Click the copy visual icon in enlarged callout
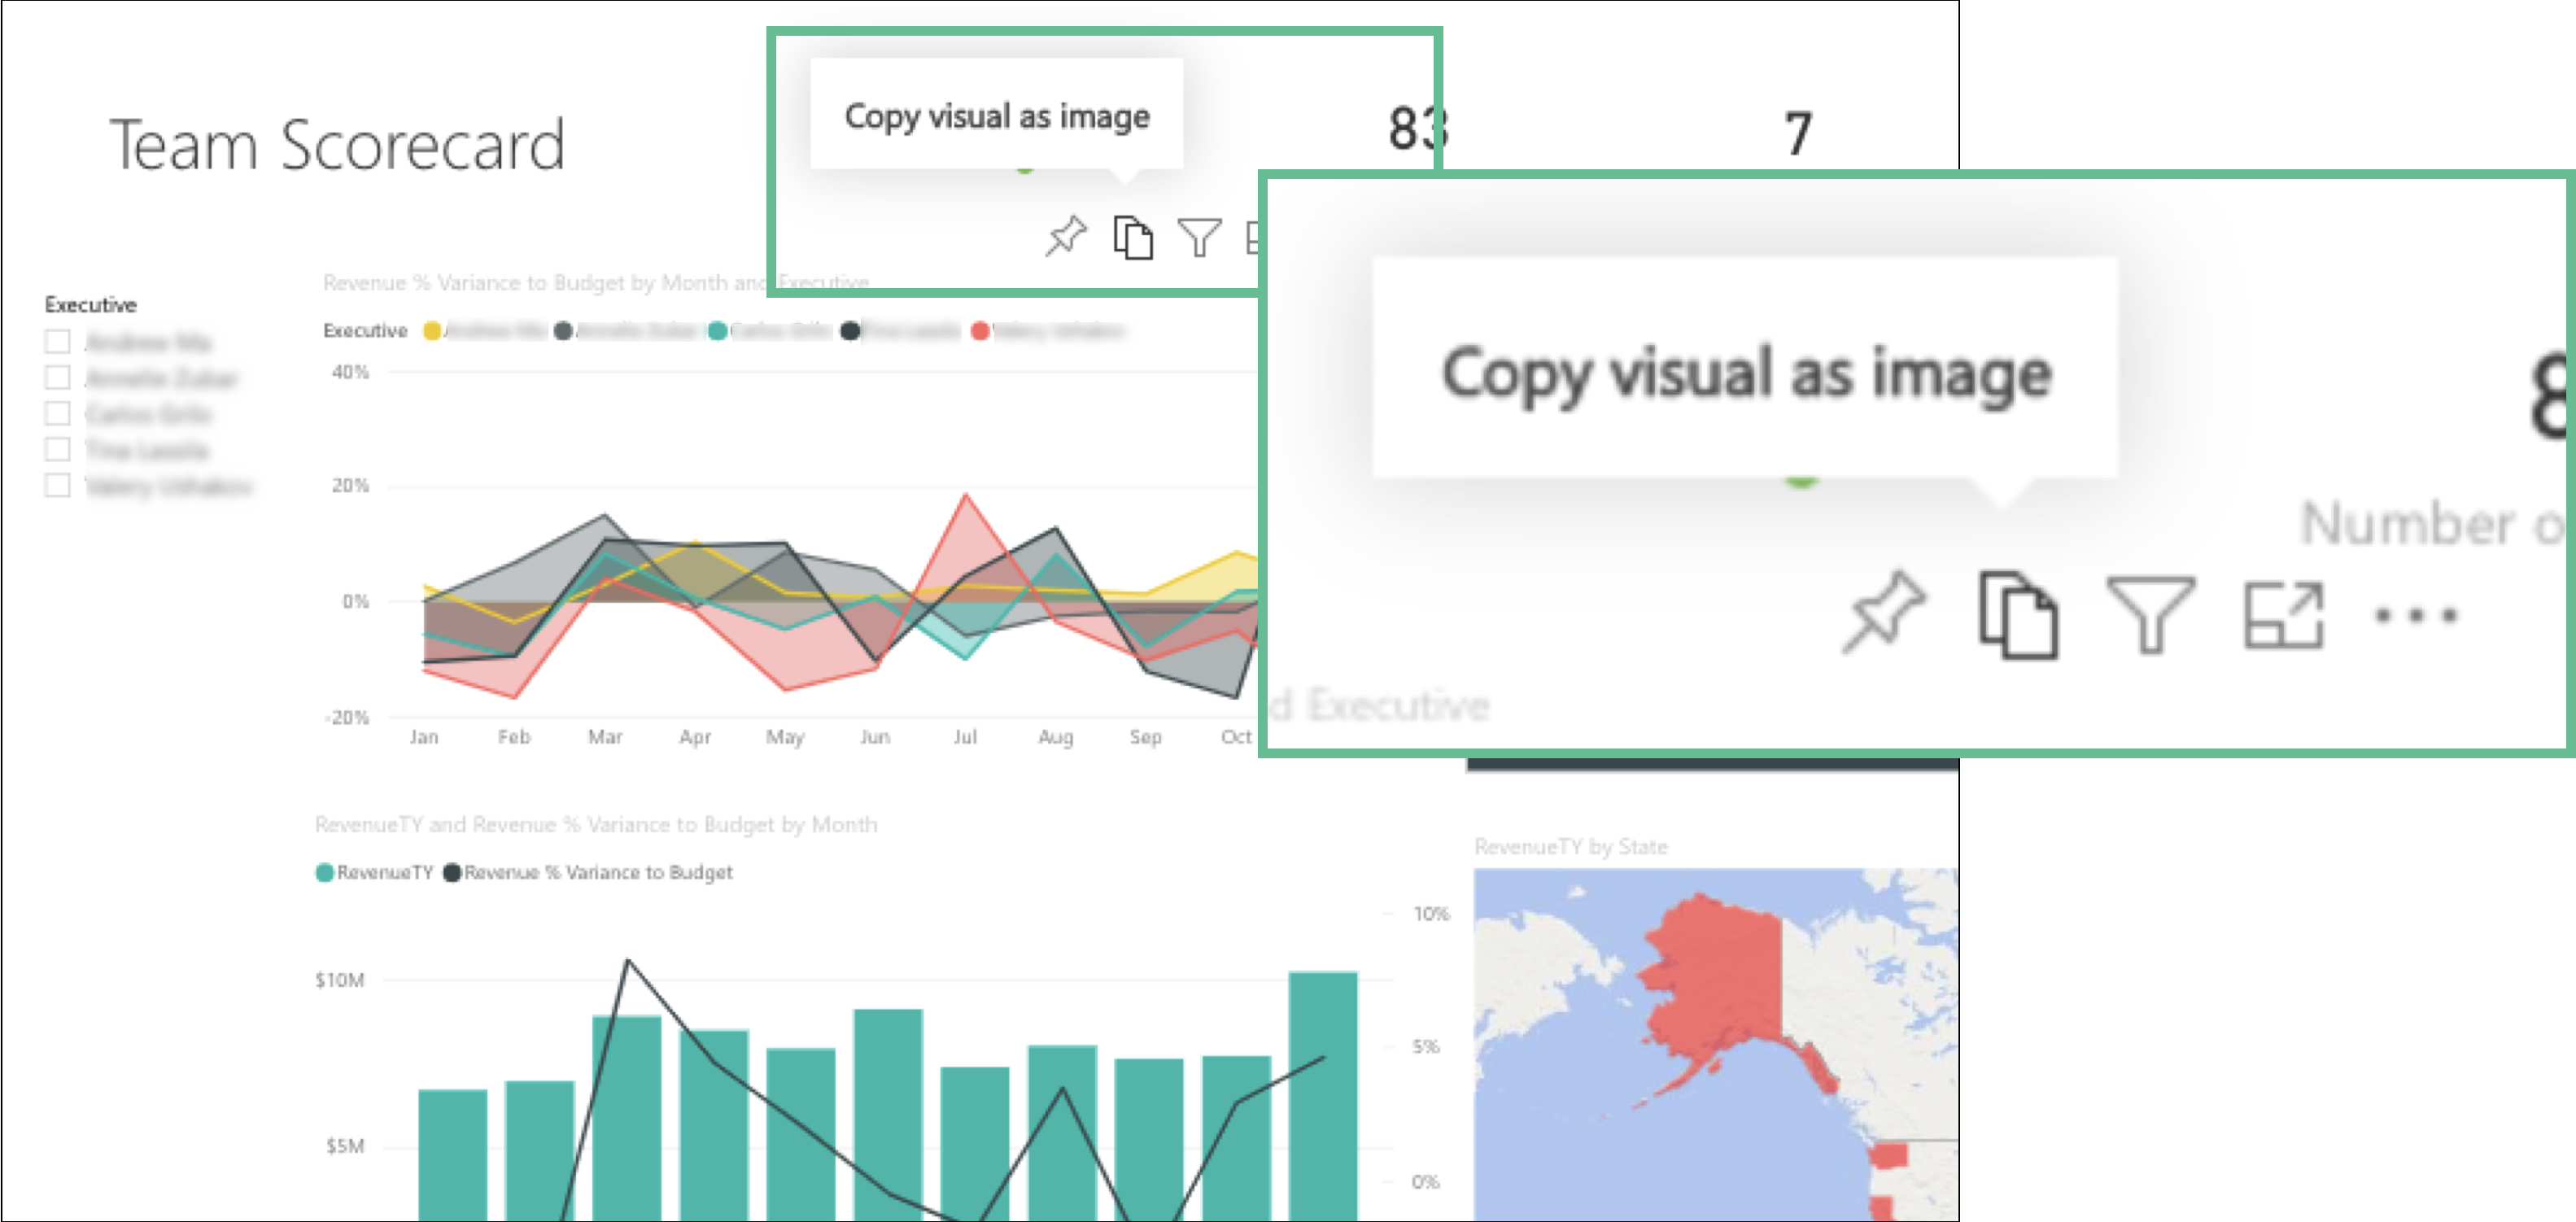2576x1222 pixels. point(2017,614)
